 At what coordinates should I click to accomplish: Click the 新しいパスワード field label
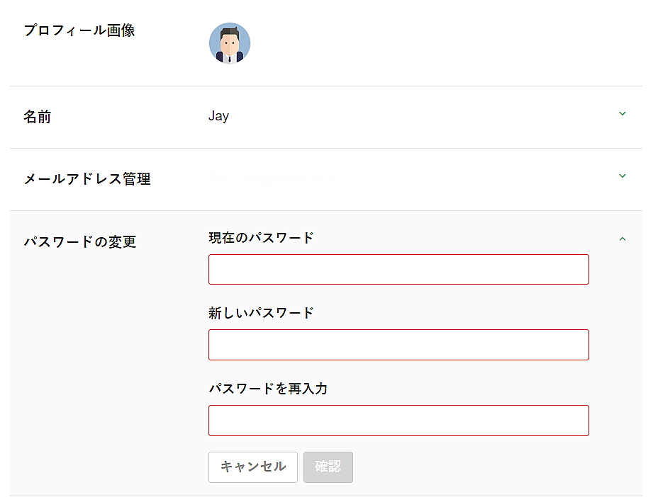(x=261, y=313)
